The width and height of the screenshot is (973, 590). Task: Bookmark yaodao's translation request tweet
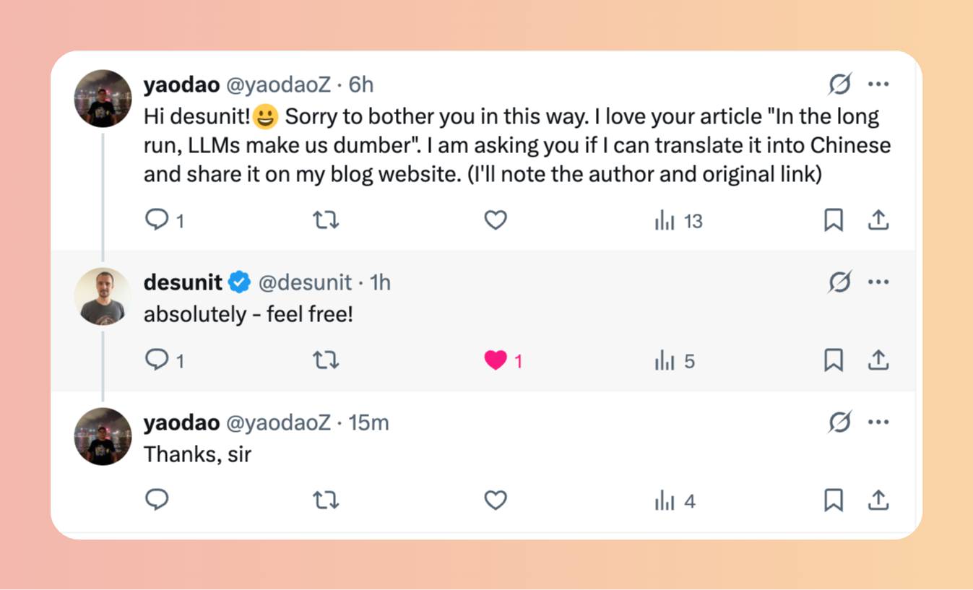coord(834,220)
